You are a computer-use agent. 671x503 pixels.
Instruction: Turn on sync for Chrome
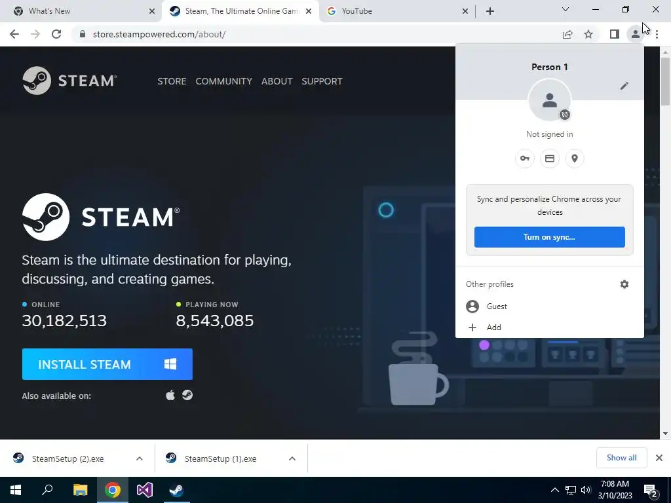(x=550, y=237)
